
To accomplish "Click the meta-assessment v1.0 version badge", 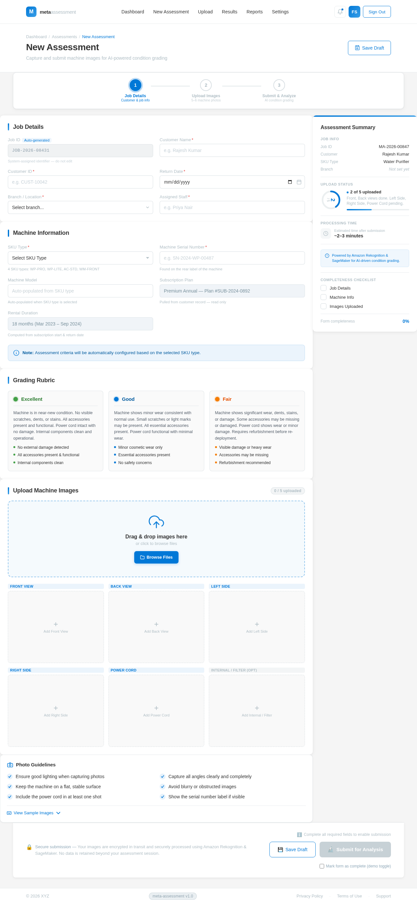I will pyautogui.click(x=173, y=896).
